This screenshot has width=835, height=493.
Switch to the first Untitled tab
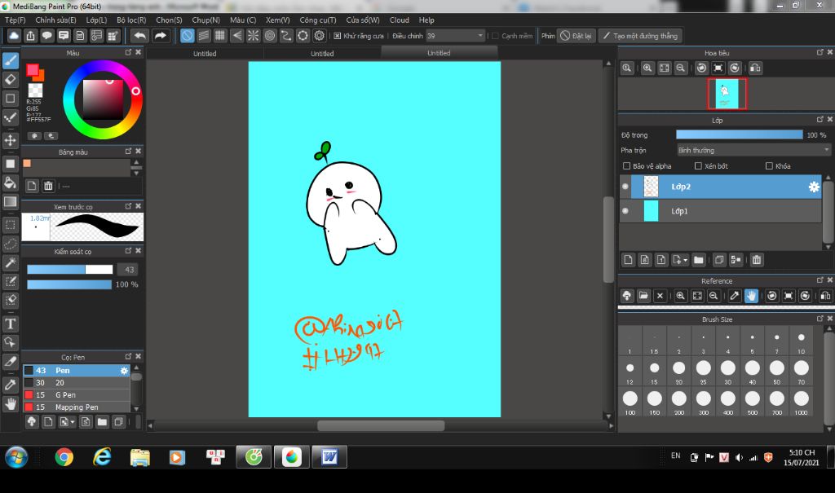(x=205, y=54)
